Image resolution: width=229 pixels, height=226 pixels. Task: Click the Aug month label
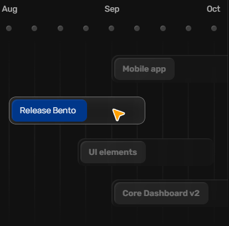pyautogui.click(x=9, y=9)
